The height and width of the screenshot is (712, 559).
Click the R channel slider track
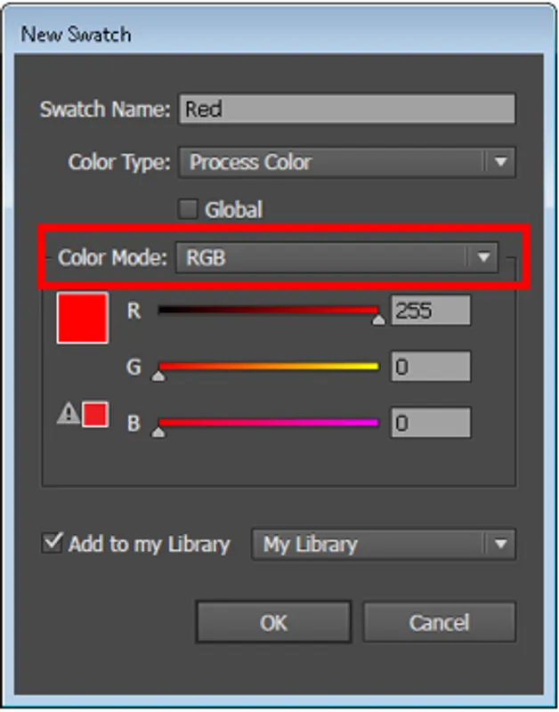tap(267, 311)
